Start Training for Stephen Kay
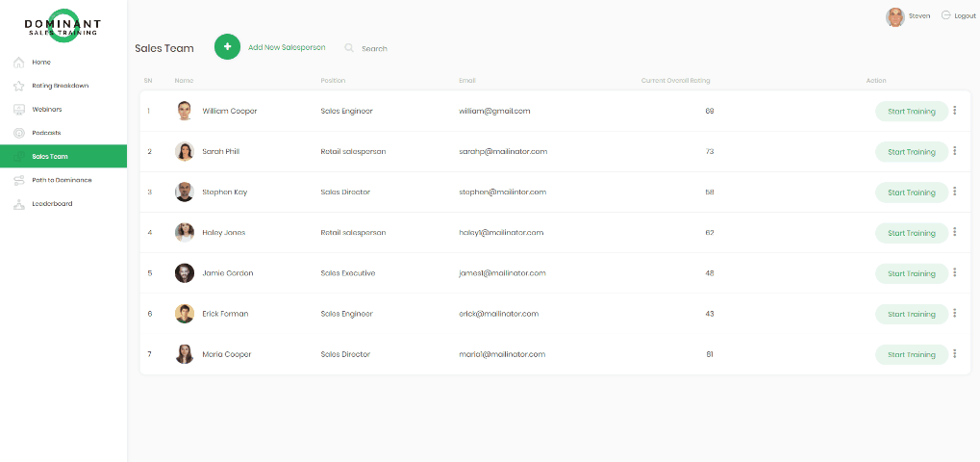 (912, 192)
